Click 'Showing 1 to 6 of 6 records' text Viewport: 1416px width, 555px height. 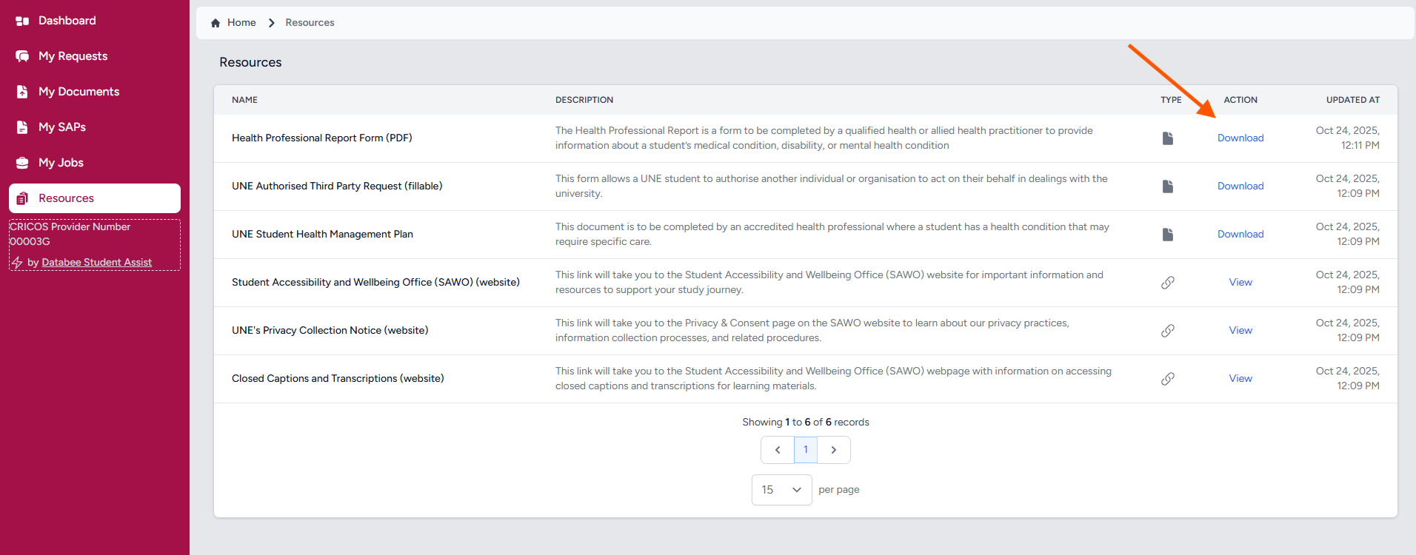click(806, 423)
